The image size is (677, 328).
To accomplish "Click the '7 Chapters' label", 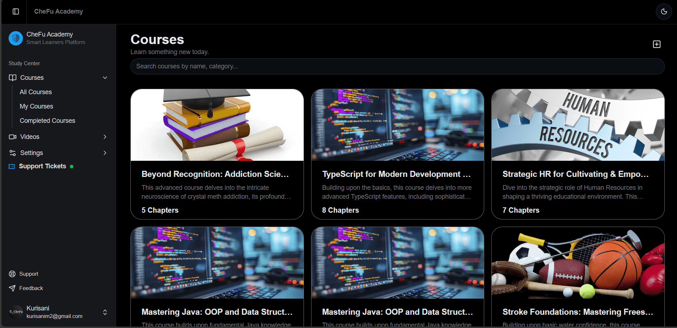I will tap(521, 210).
